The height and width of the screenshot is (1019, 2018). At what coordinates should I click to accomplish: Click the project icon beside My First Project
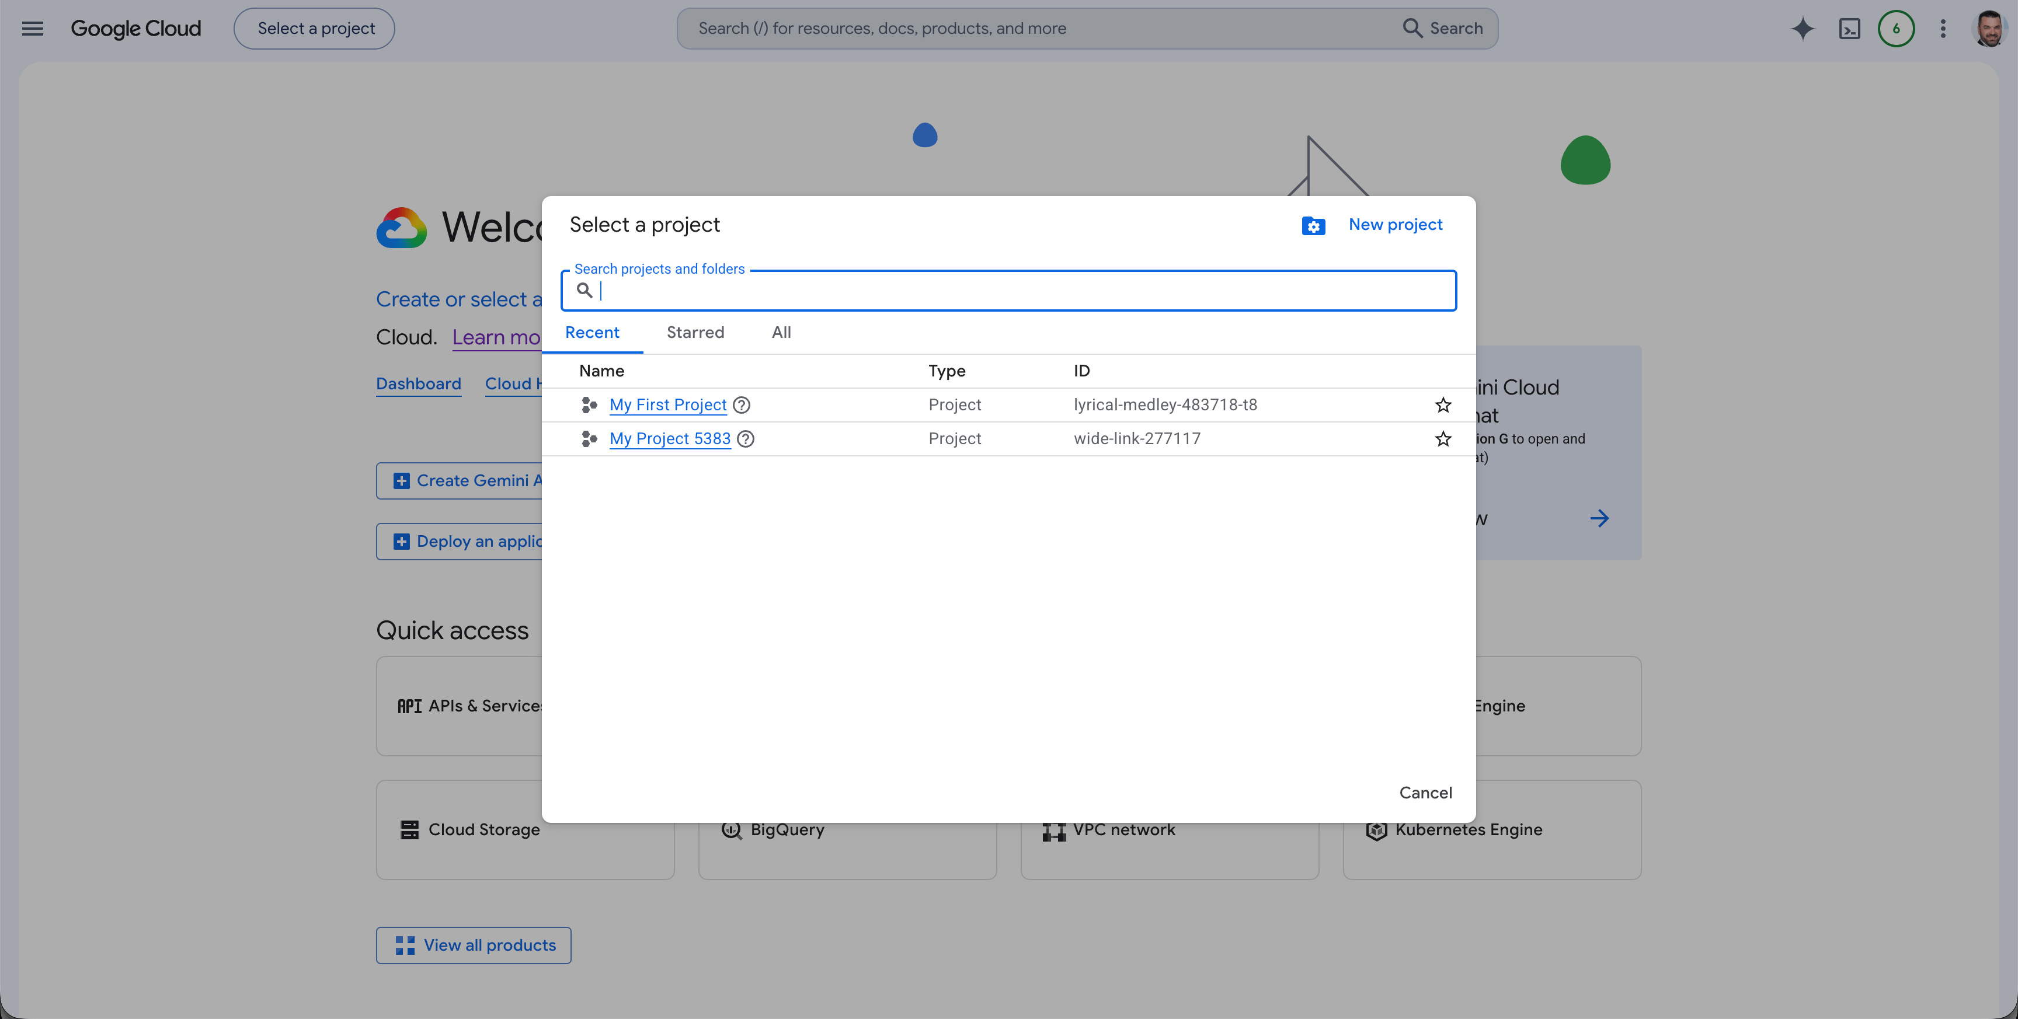(x=589, y=405)
